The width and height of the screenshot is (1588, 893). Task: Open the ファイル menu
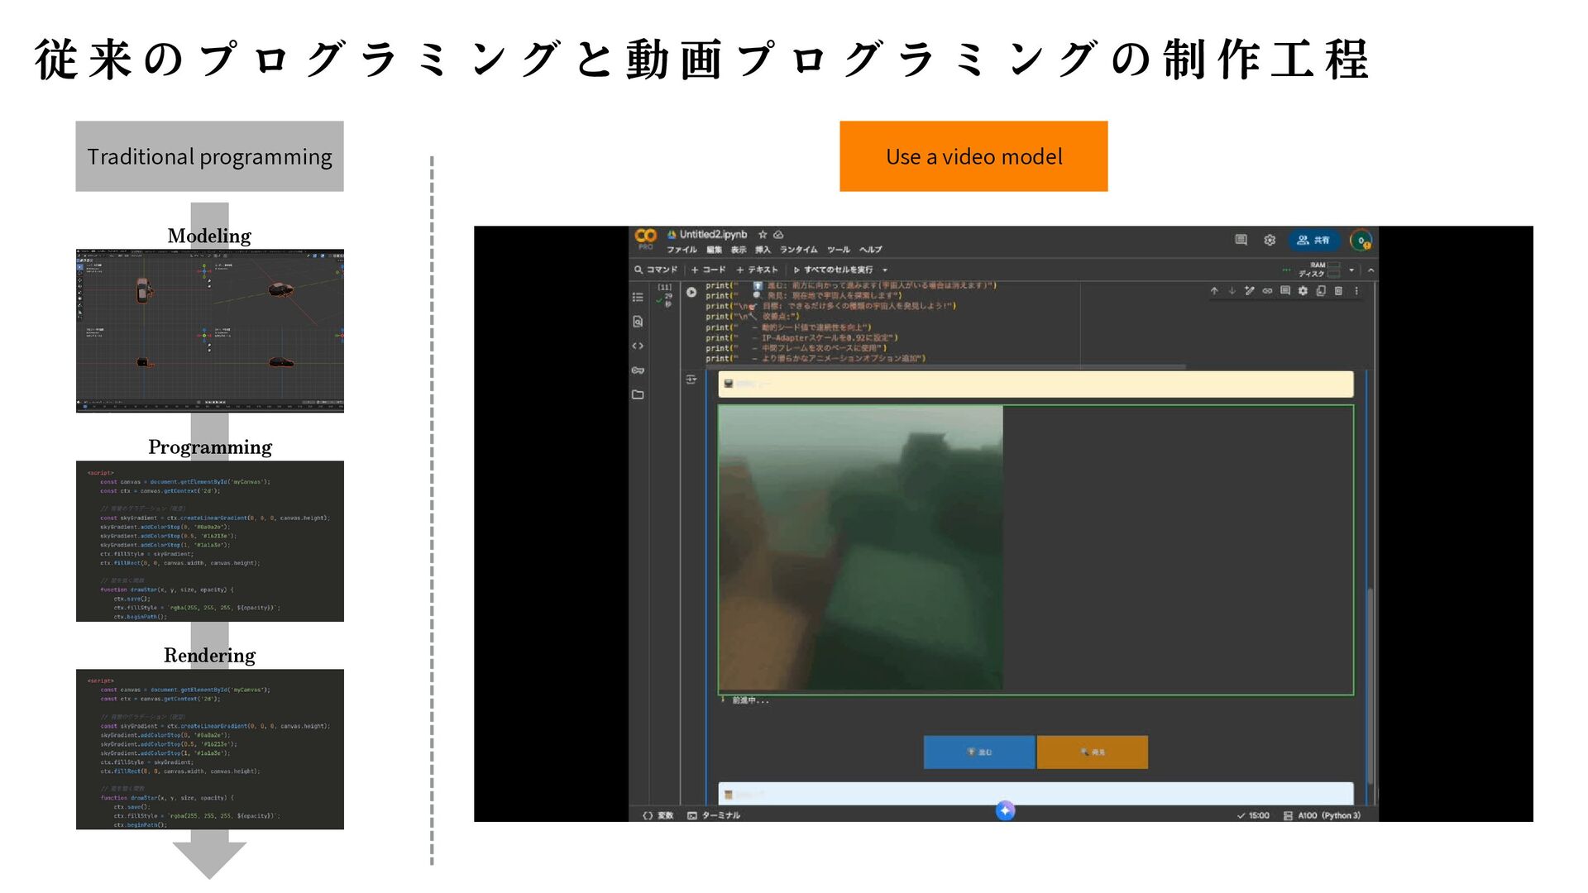tap(682, 250)
